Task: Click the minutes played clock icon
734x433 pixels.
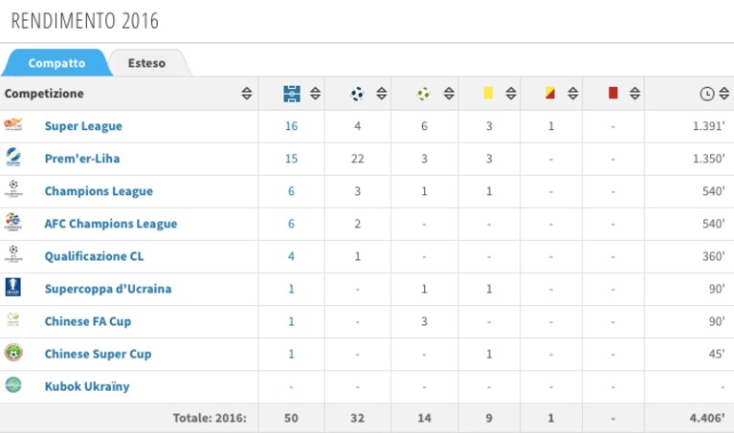Action: point(707,94)
